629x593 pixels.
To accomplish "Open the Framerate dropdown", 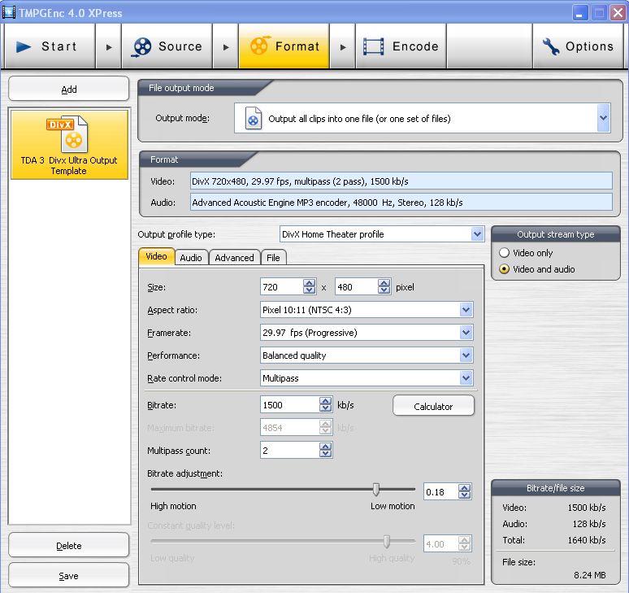I will 466,333.
